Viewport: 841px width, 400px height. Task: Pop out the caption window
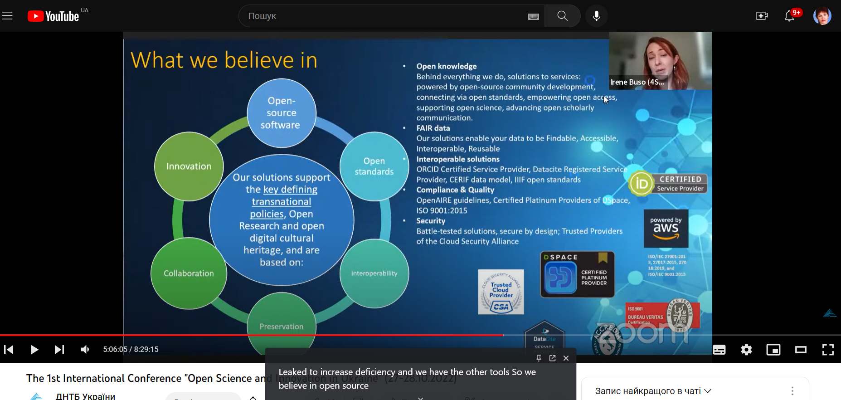pyautogui.click(x=552, y=358)
